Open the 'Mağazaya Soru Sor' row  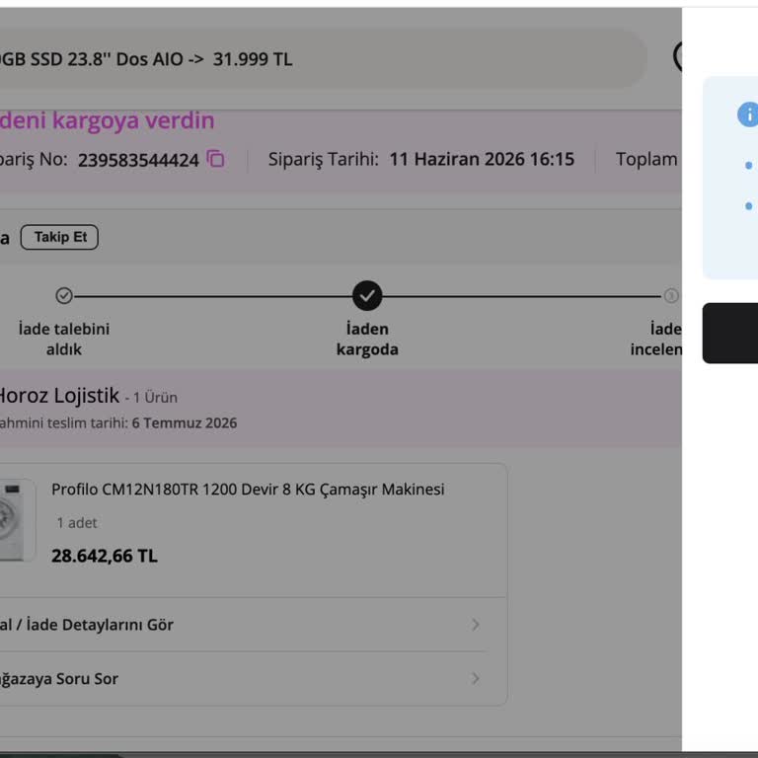tap(252, 678)
